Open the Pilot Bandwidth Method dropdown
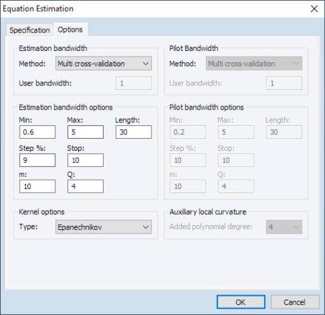This screenshot has height=315, width=325. pos(254,64)
